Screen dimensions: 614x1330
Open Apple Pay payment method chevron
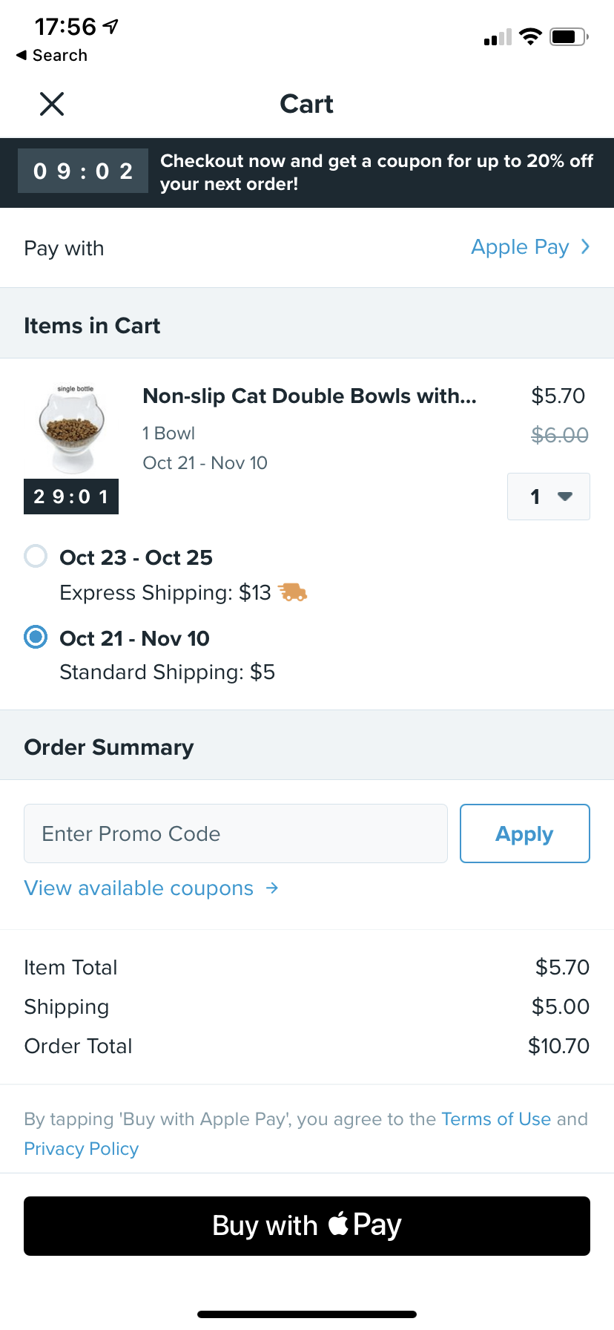pos(585,247)
